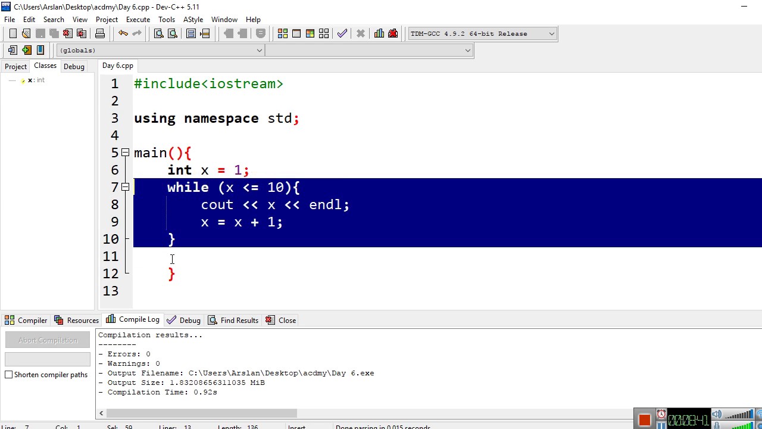
Task: Open the empty members dropdown beside globals
Action: click(x=369, y=51)
